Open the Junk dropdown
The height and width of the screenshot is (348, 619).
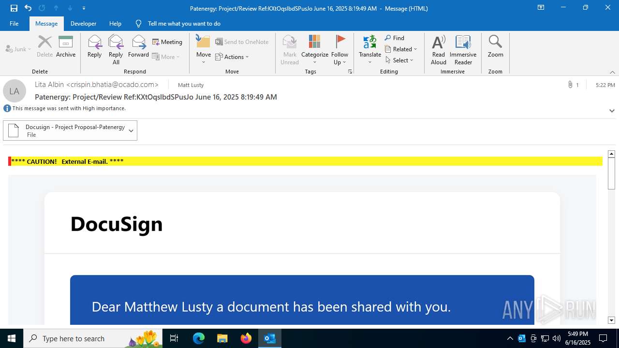pyautogui.click(x=19, y=49)
